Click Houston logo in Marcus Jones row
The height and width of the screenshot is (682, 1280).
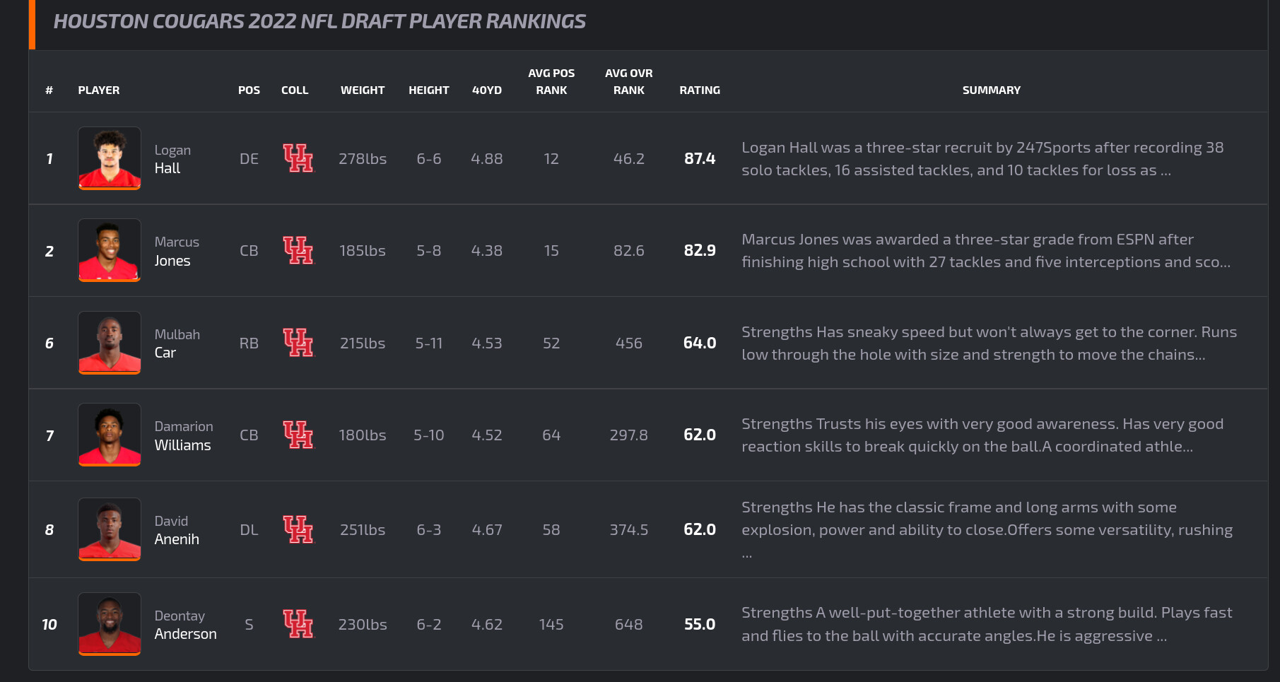298,250
